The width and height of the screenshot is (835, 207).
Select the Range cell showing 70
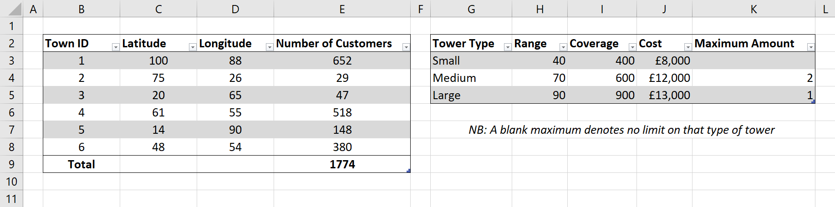point(540,78)
